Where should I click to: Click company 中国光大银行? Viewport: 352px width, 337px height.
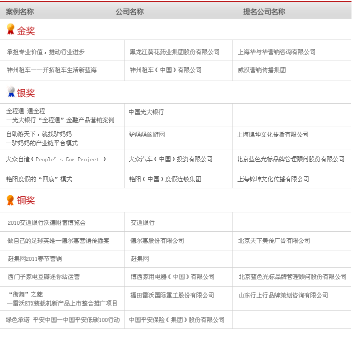tap(146, 112)
